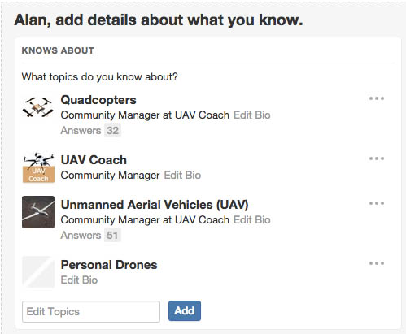View the 51 answers under Unmanned Aerial Vehicles
The height and width of the screenshot is (334, 406).
pos(90,236)
